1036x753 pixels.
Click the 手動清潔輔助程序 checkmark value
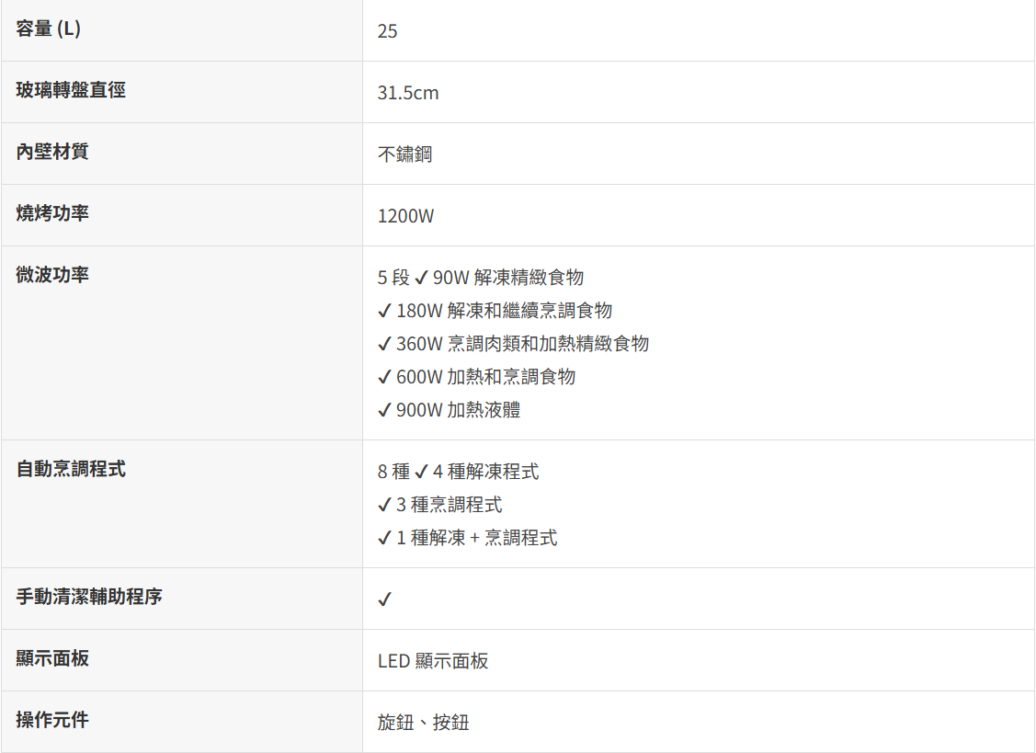pos(385,599)
